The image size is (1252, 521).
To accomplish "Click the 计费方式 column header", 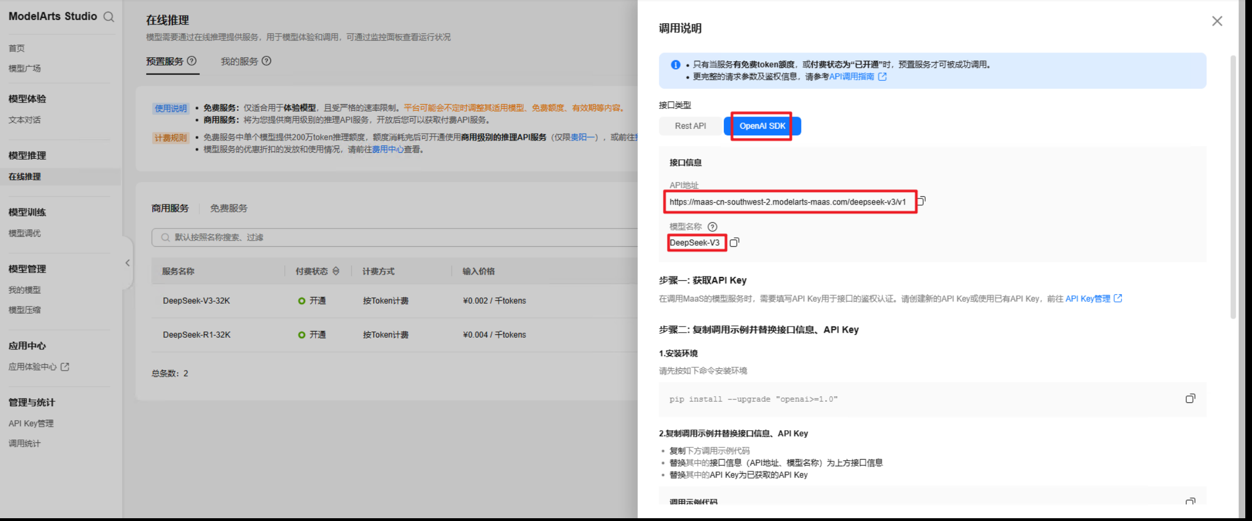I will [379, 271].
